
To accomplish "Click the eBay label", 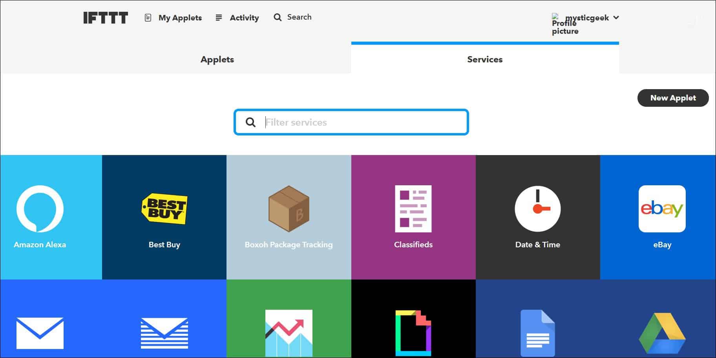I will pos(662,245).
